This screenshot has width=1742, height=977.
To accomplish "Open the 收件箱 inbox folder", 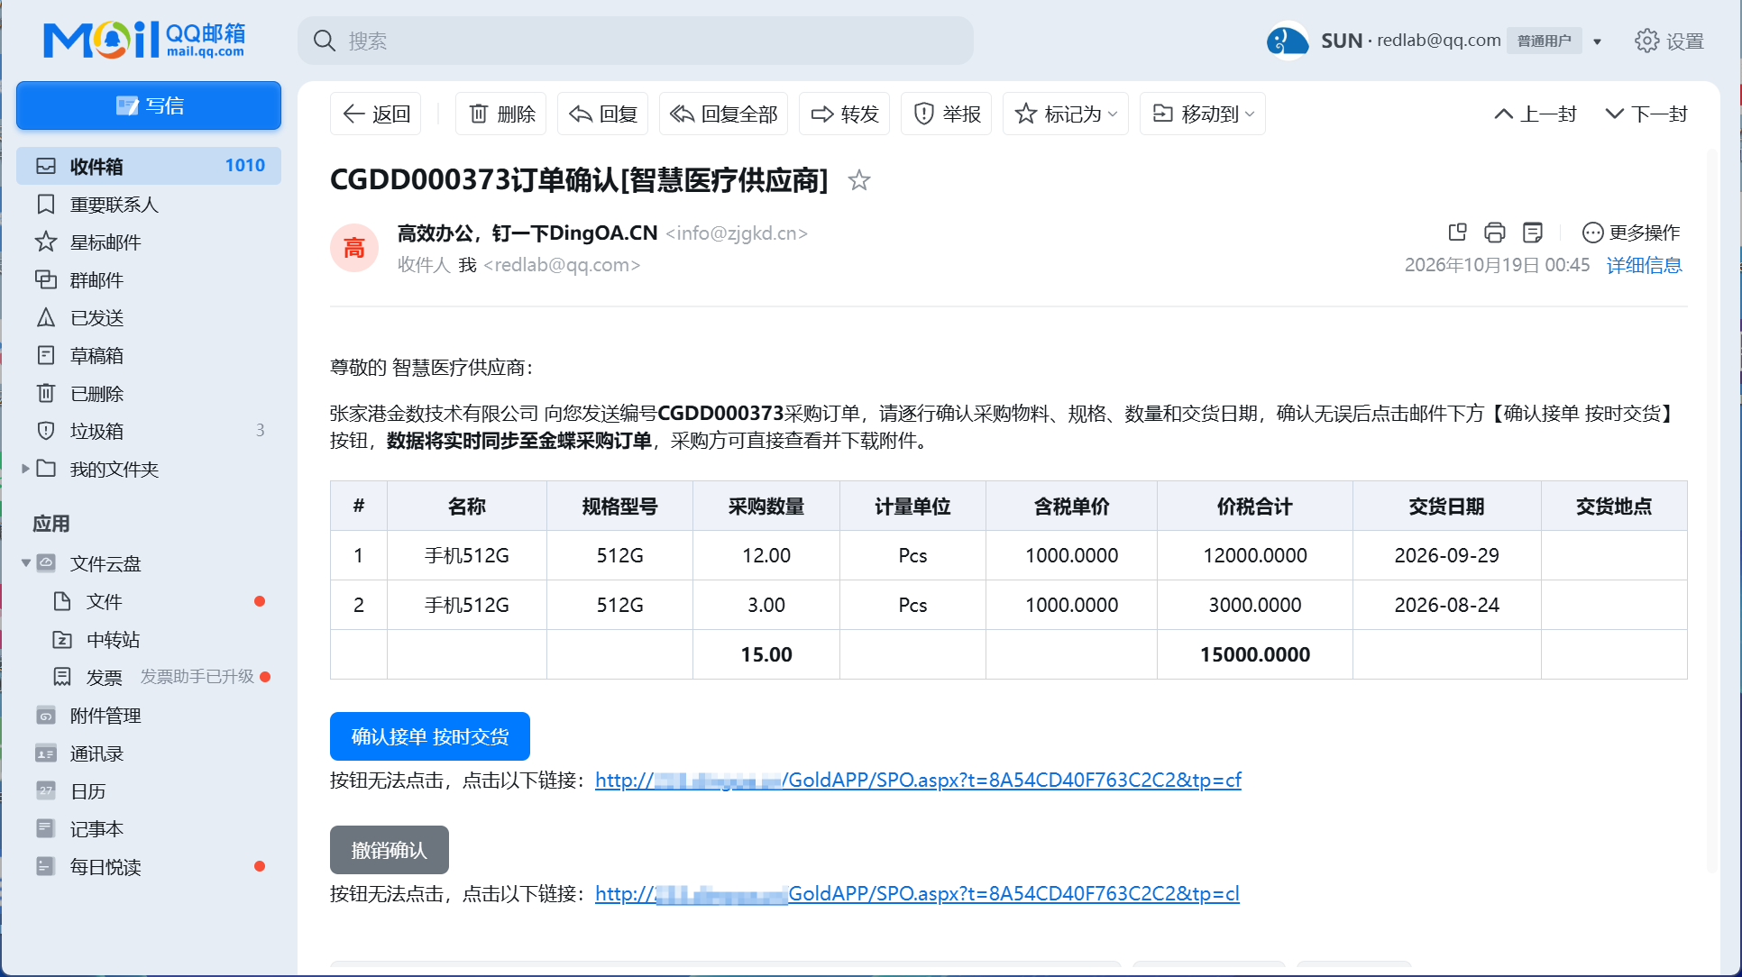I will tap(149, 166).
